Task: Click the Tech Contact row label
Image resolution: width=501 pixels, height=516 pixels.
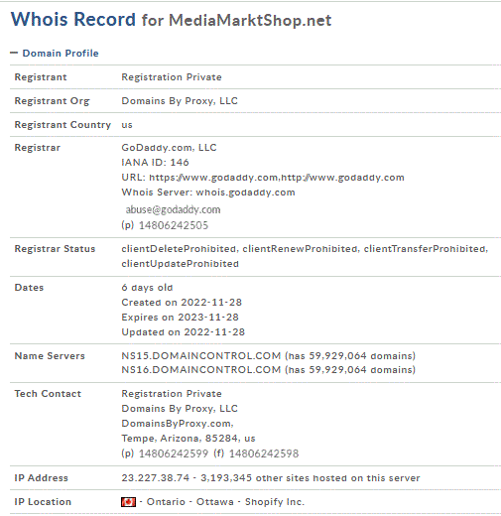Action: pyautogui.click(x=48, y=394)
